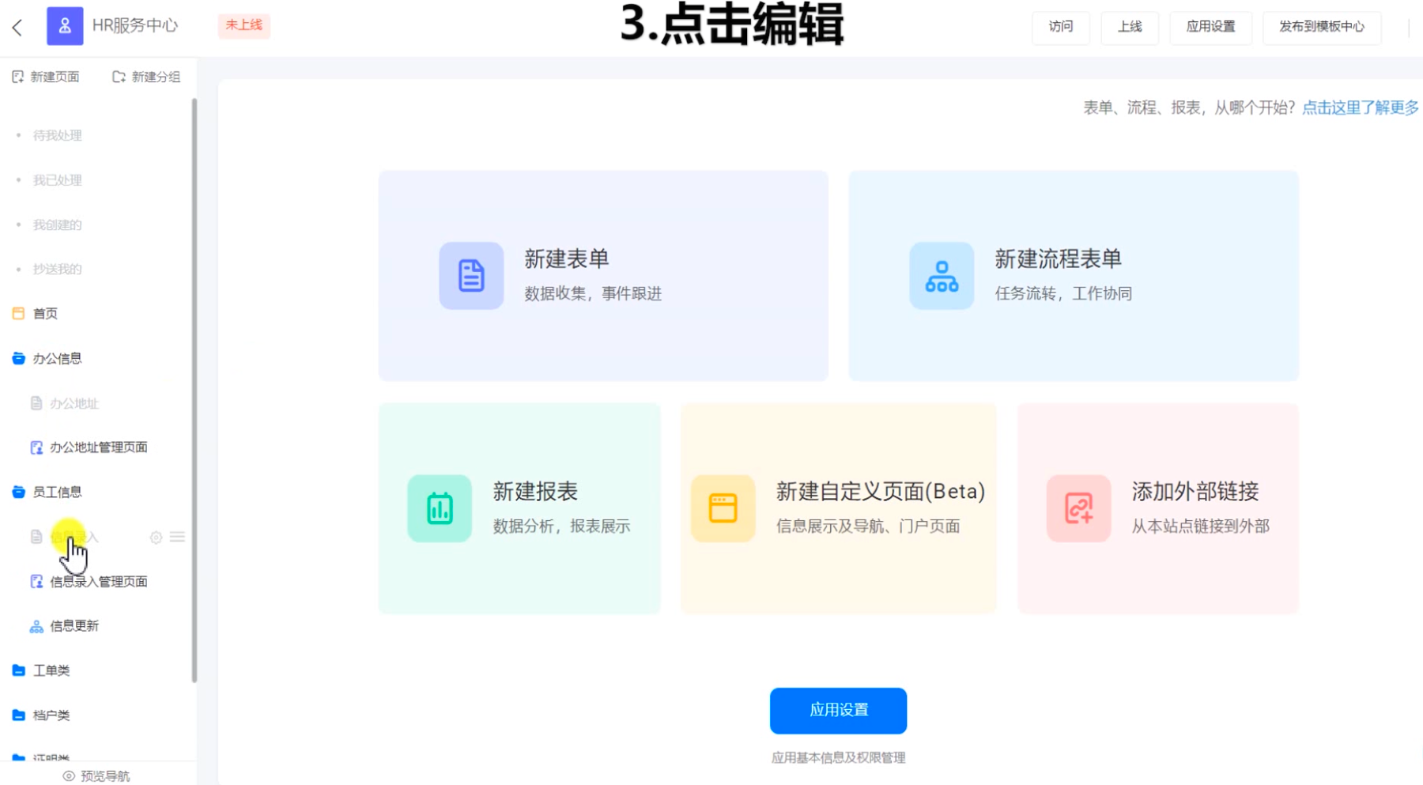Open the 新建自定义页面 window icon
Image resolution: width=1423 pixels, height=785 pixels.
point(723,508)
